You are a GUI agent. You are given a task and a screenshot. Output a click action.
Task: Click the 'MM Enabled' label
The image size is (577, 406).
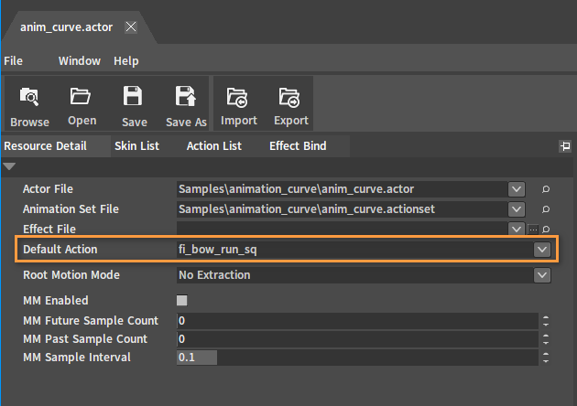pos(56,301)
